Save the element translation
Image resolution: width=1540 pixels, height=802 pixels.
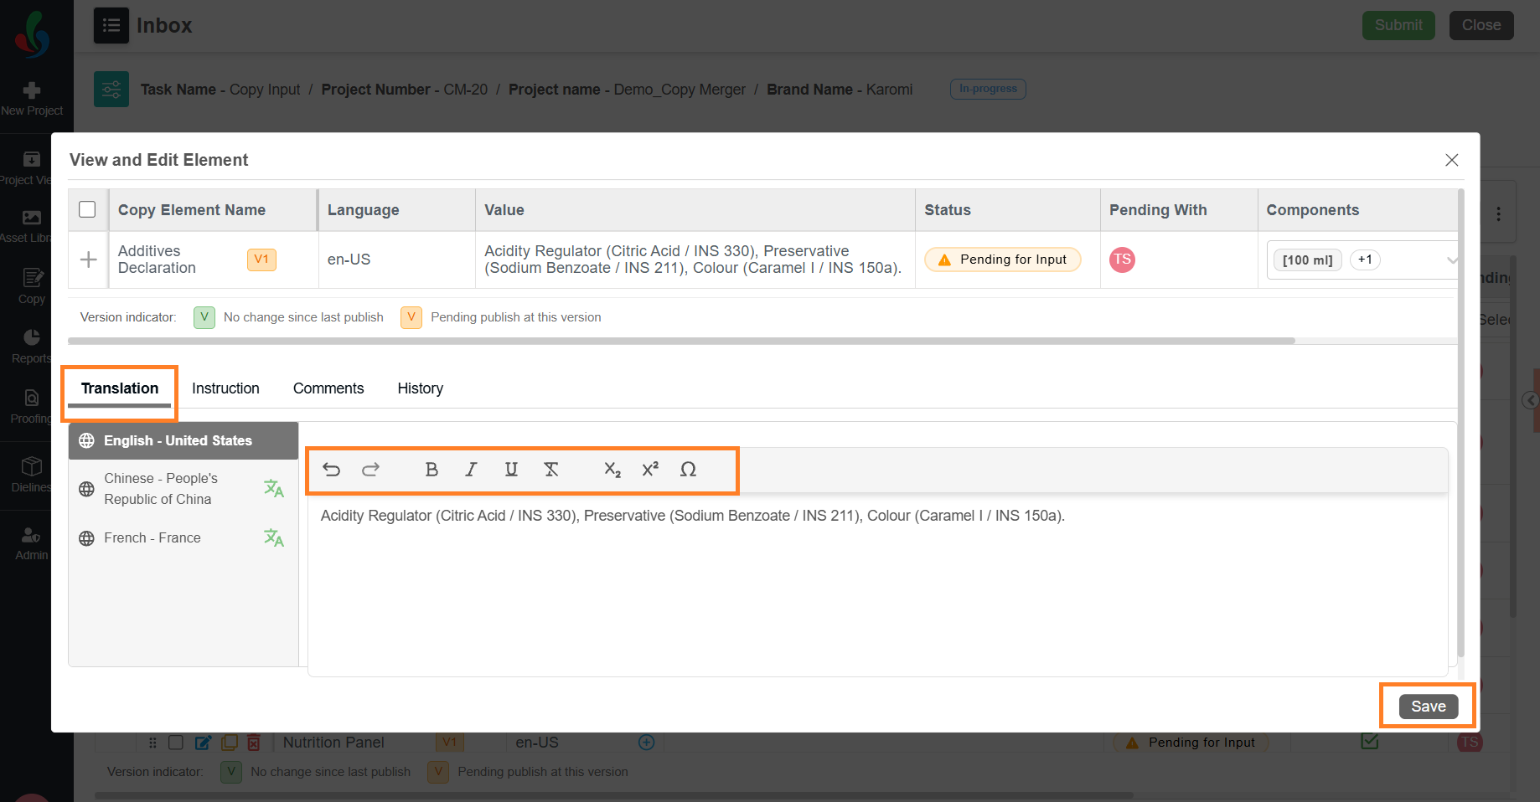1428,707
